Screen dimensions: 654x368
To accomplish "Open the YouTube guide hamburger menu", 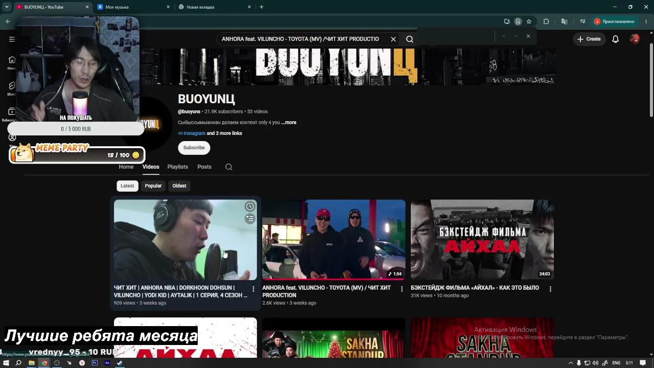I will [x=12, y=39].
